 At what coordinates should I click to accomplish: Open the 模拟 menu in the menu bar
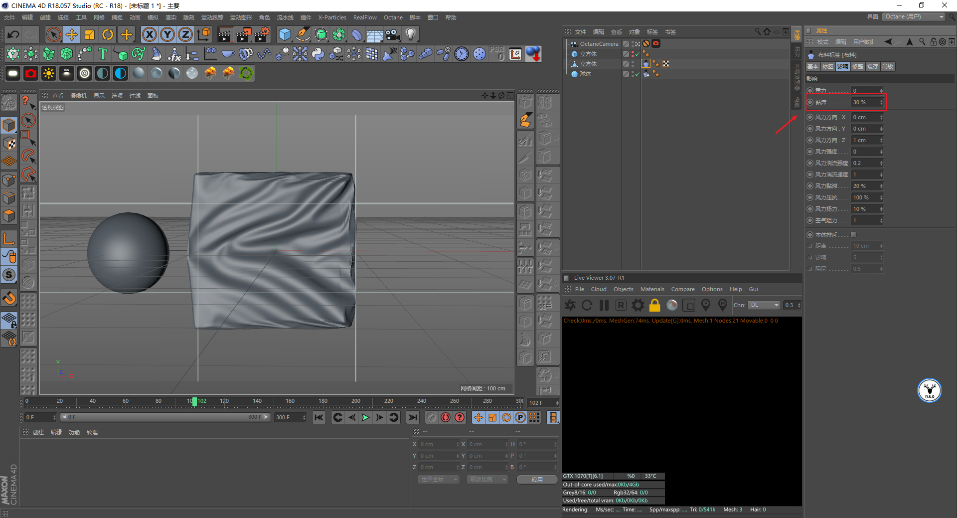(x=153, y=17)
